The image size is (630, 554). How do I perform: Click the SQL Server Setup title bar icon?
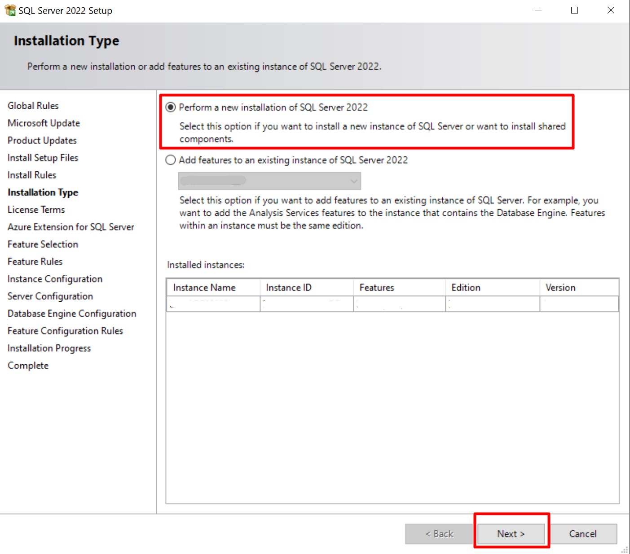click(10, 10)
